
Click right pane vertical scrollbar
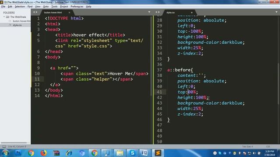tap(279, 84)
